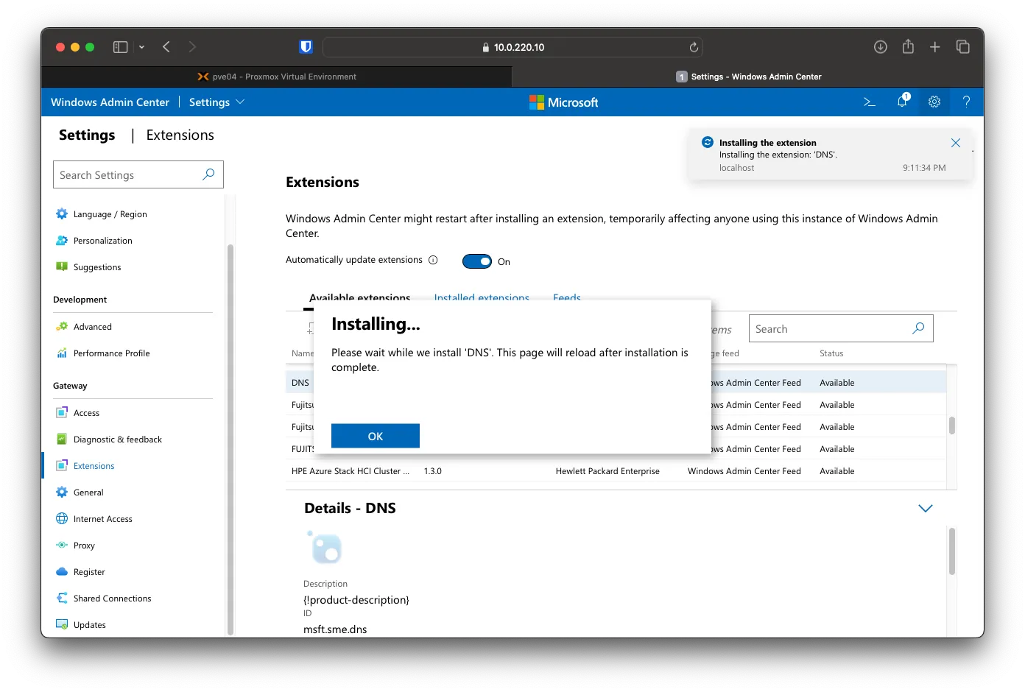Click Windows Admin Center home link

(110, 102)
